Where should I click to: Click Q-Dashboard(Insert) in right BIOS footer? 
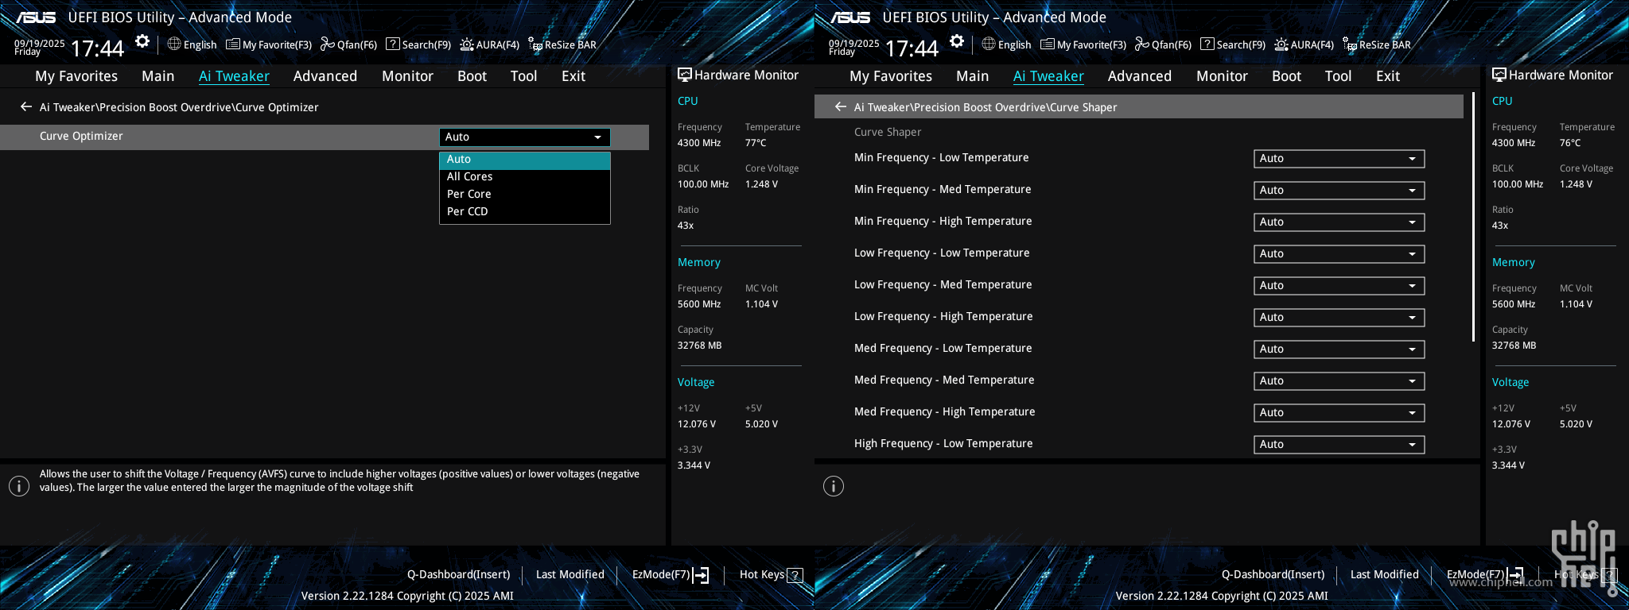coord(1273,575)
